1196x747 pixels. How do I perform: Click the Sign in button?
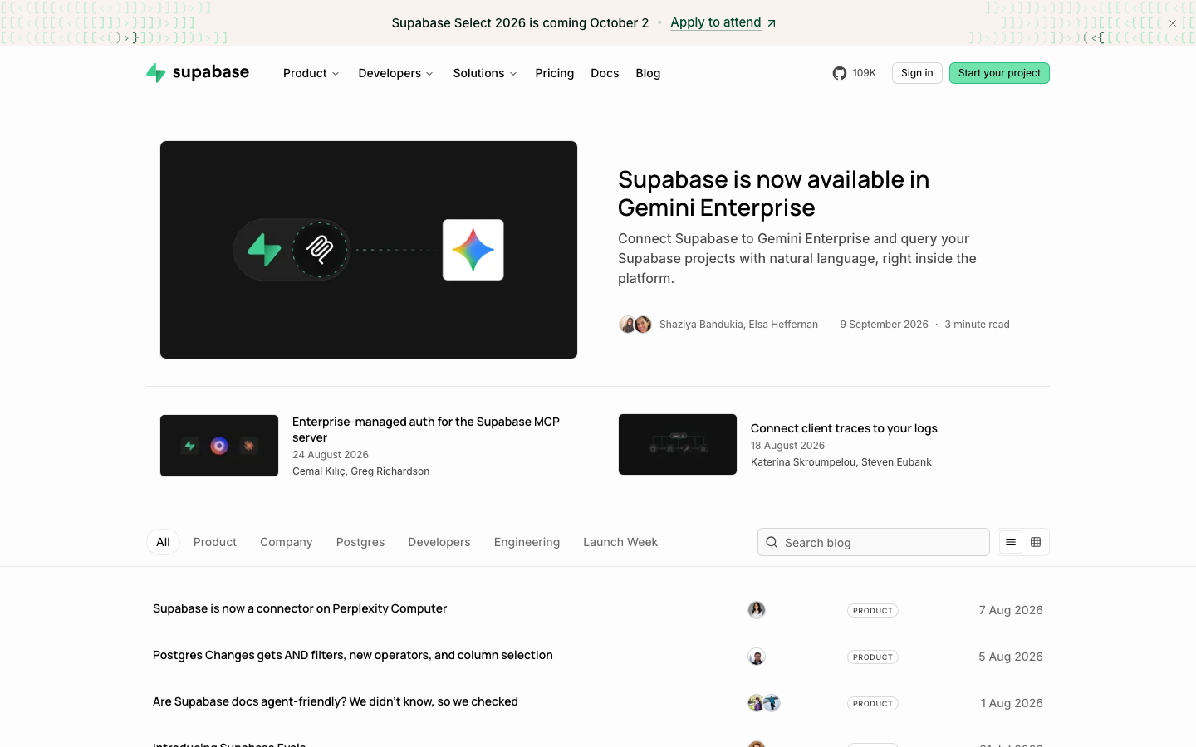[917, 73]
